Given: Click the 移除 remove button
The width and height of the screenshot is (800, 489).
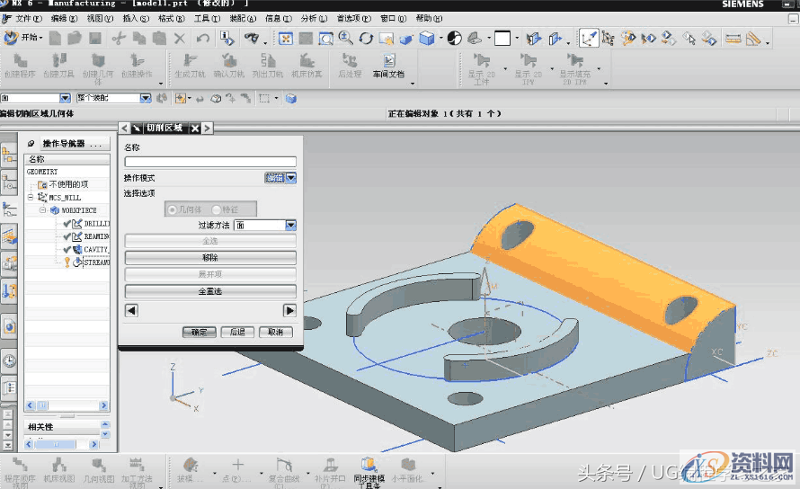Looking at the screenshot, I should pos(210,257).
